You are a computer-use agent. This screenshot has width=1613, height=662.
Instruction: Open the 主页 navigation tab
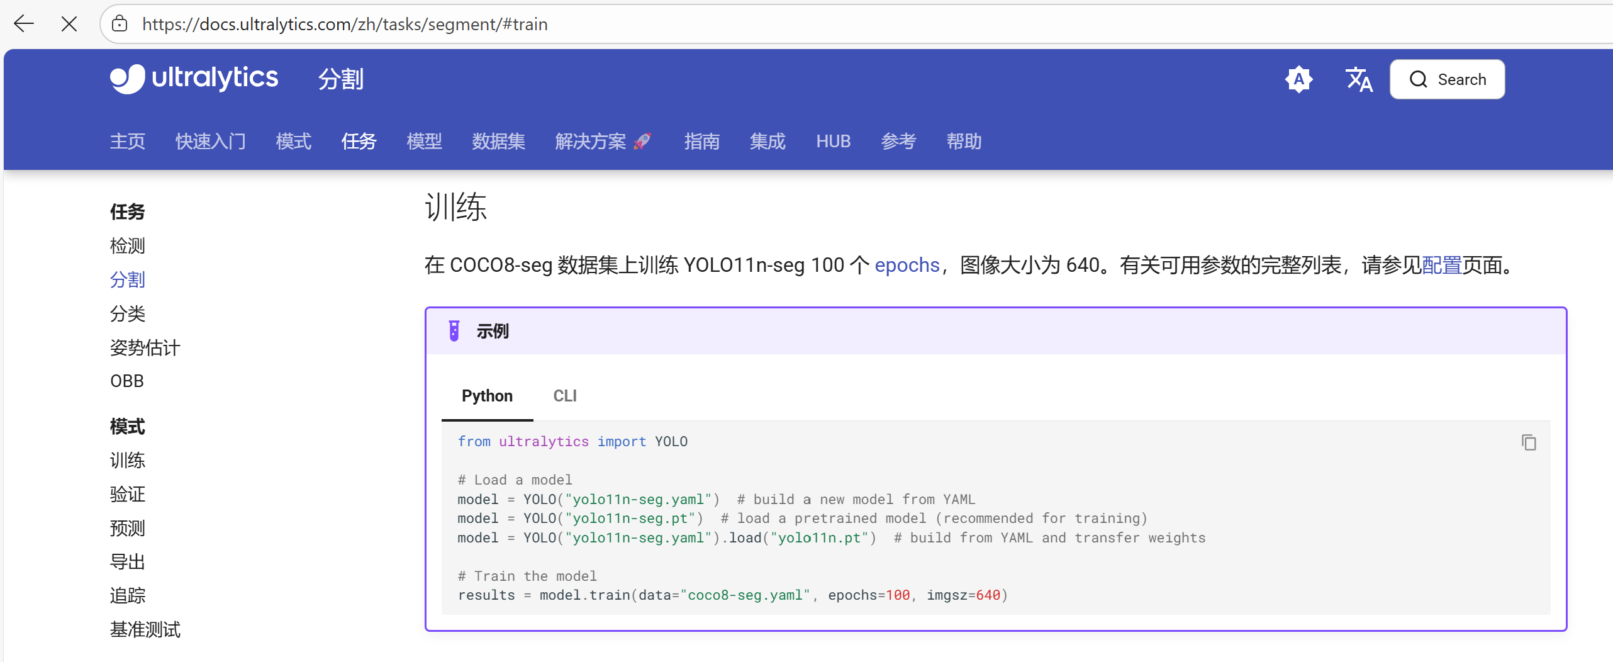pyautogui.click(x=128, y=142)
